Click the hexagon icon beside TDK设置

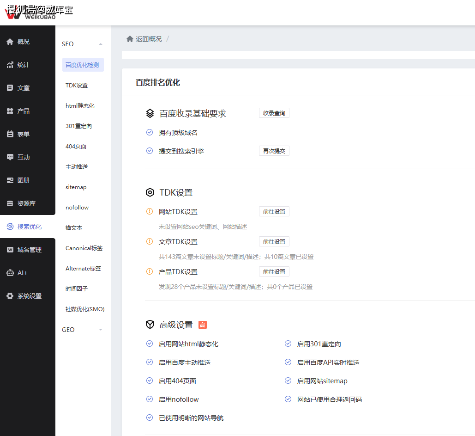150,192
